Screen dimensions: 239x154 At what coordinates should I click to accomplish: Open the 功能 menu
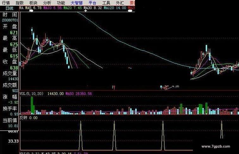coord(61,3)
